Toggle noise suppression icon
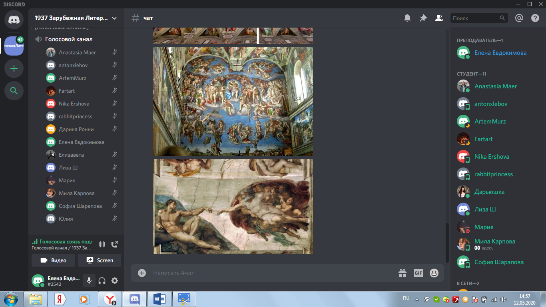Screen dimensions: 546x307 pos(102,244)
